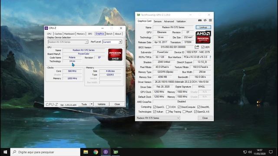Click the volume tray icon

[x=250, y=152]
